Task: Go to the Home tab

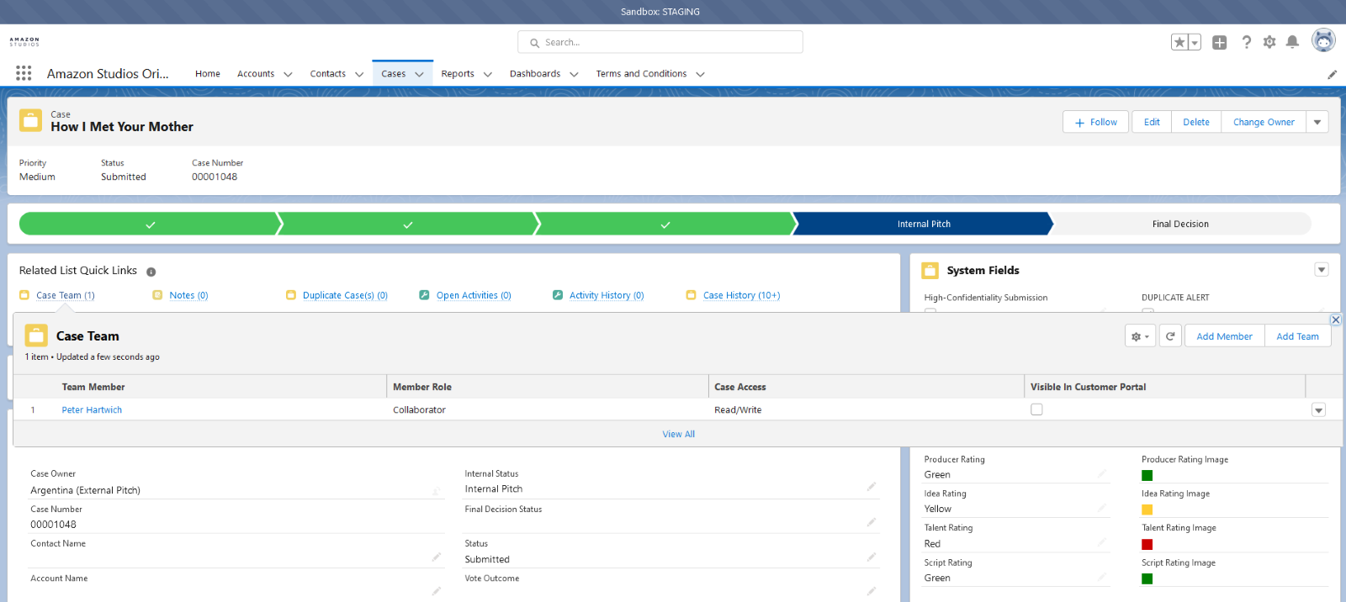Action: pyautogui.click(x=208, y=74)
